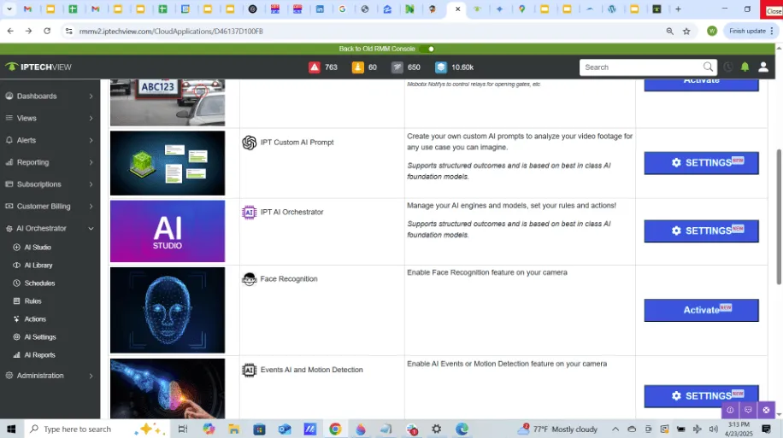783x438 pixels.
Task: Click the IPTECHVIEW logo
Action: pos(38,67)
